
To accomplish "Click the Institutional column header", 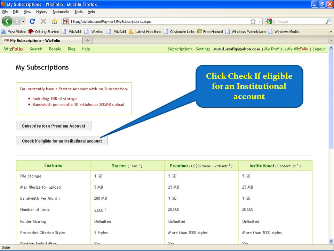I will (x=275, y=166).
